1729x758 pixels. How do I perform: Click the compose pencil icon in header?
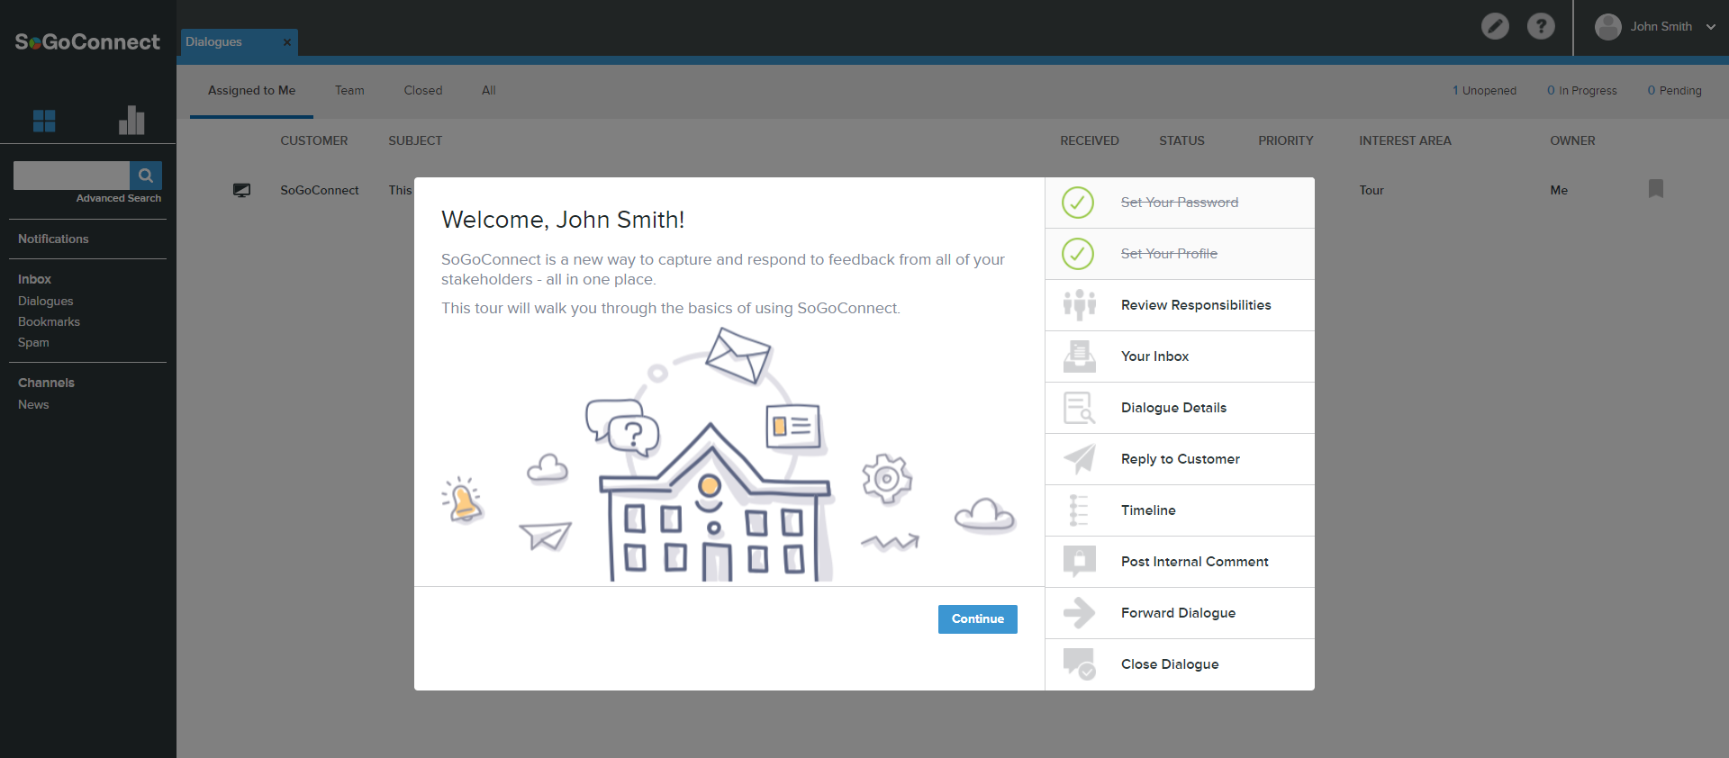1495,26
